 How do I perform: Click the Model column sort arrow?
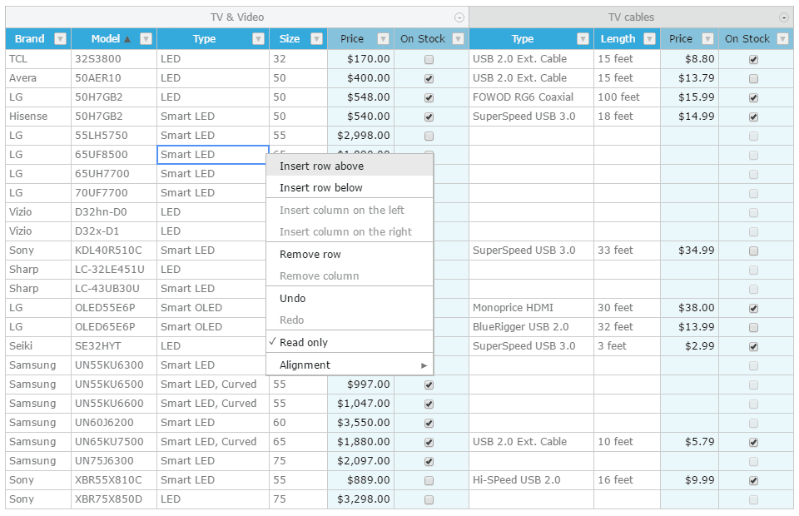(x=127, y=39)
